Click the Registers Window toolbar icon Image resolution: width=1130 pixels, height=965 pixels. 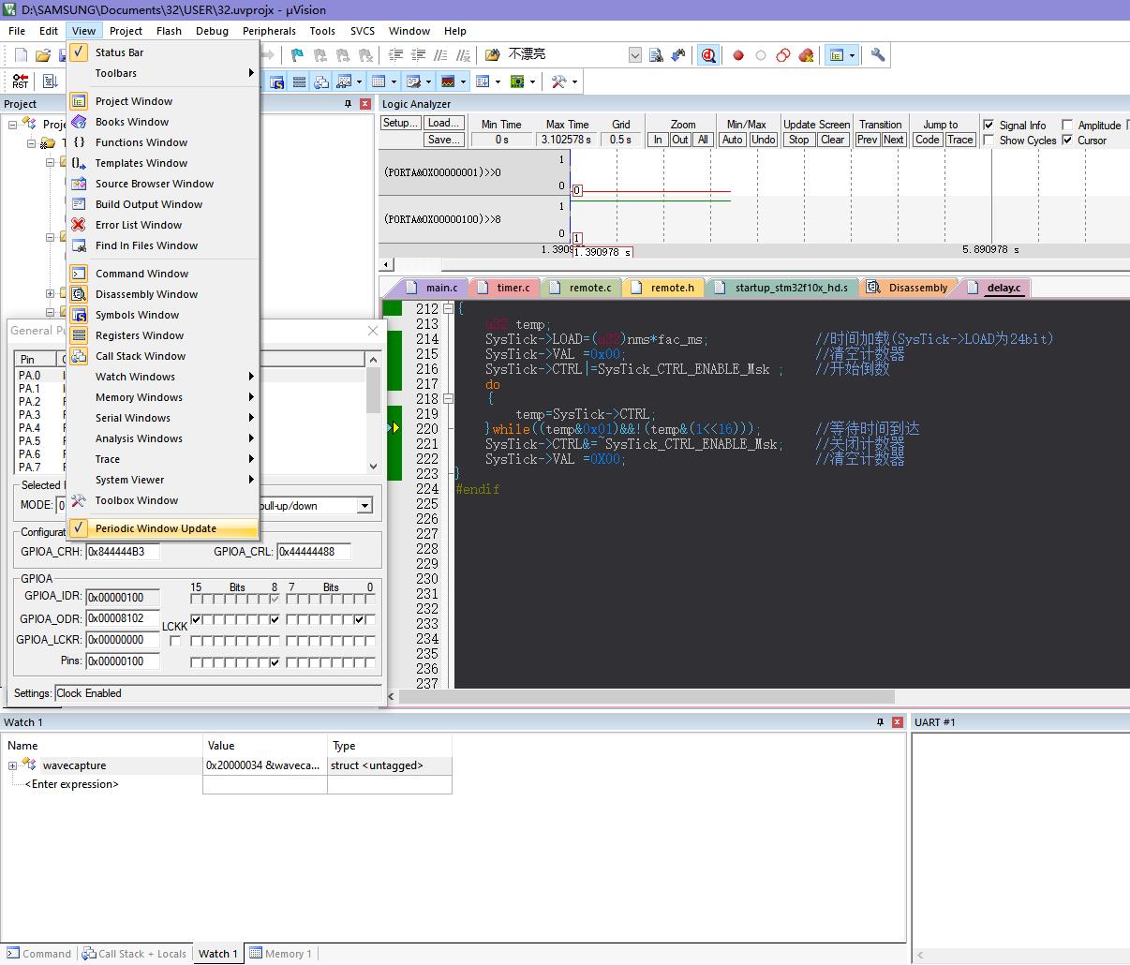pos(300,82)
